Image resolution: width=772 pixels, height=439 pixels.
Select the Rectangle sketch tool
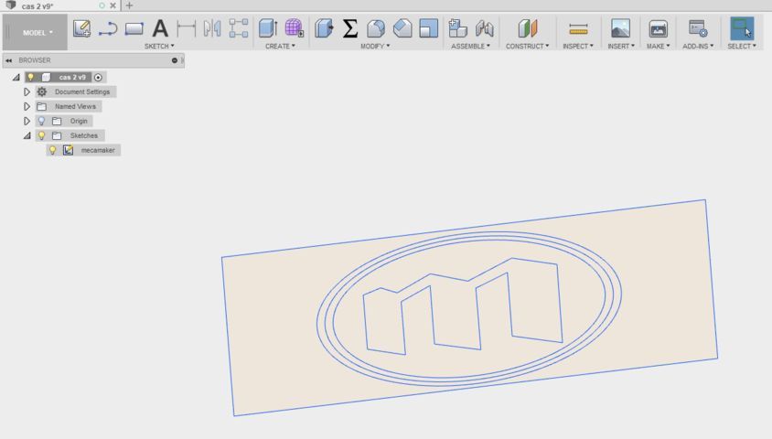tap(134, 28)
